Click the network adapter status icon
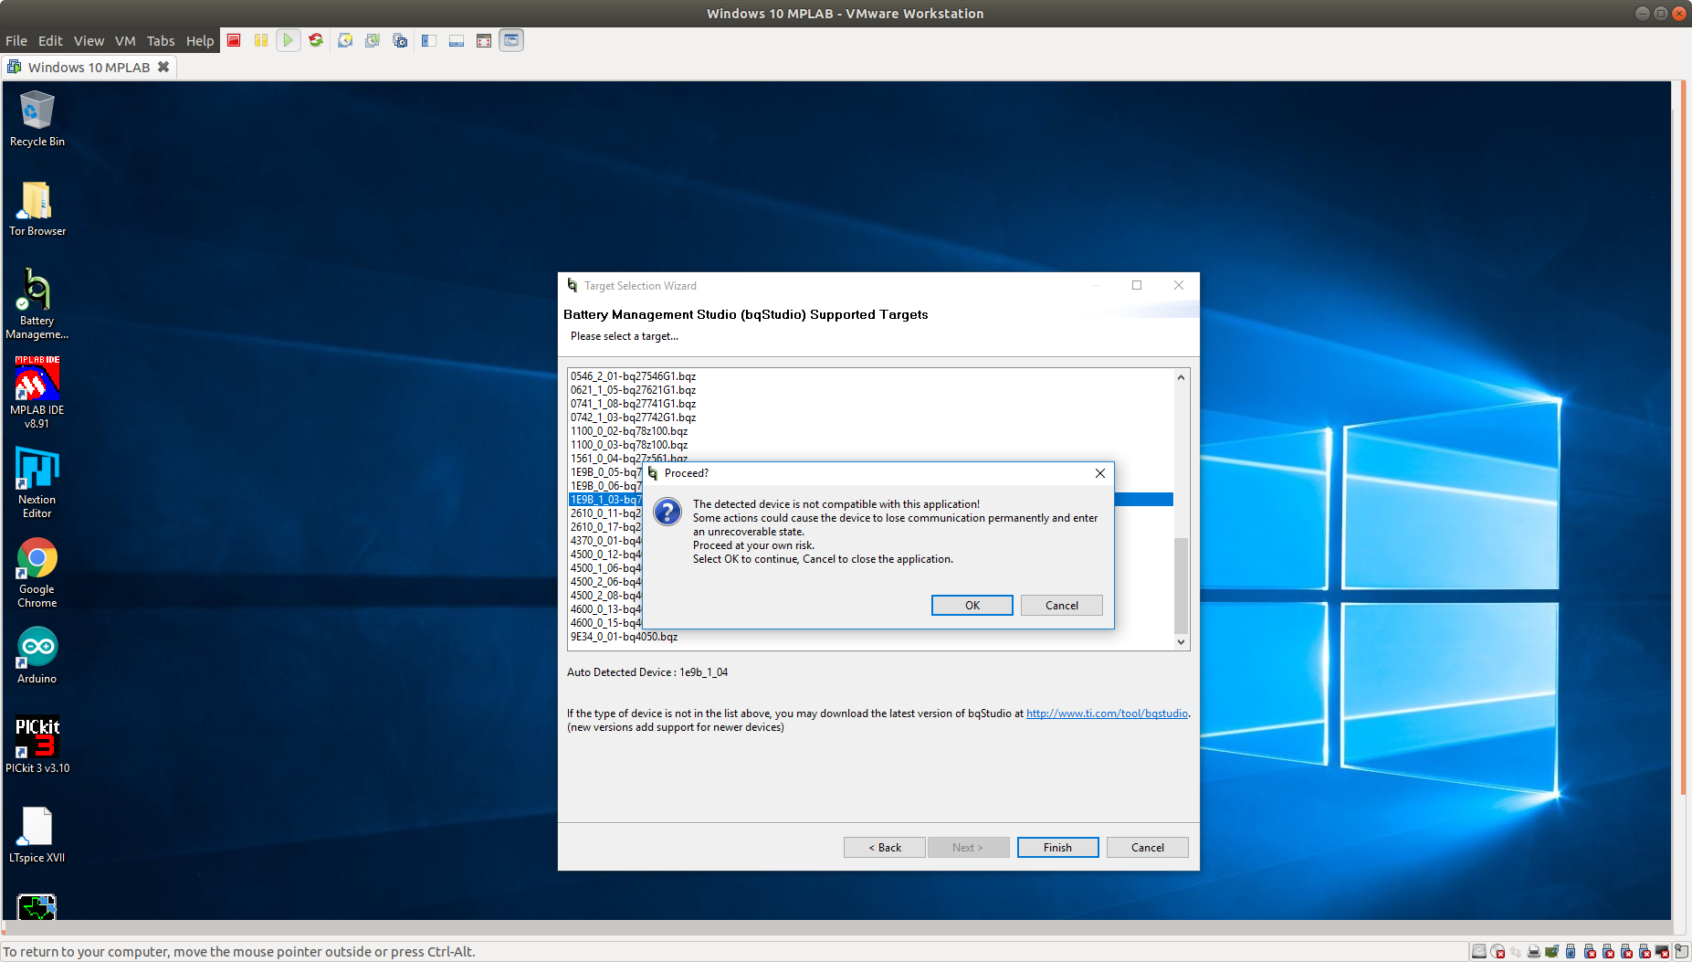The height and width of the screenshot is (962, 1692). click(1516, 952)
